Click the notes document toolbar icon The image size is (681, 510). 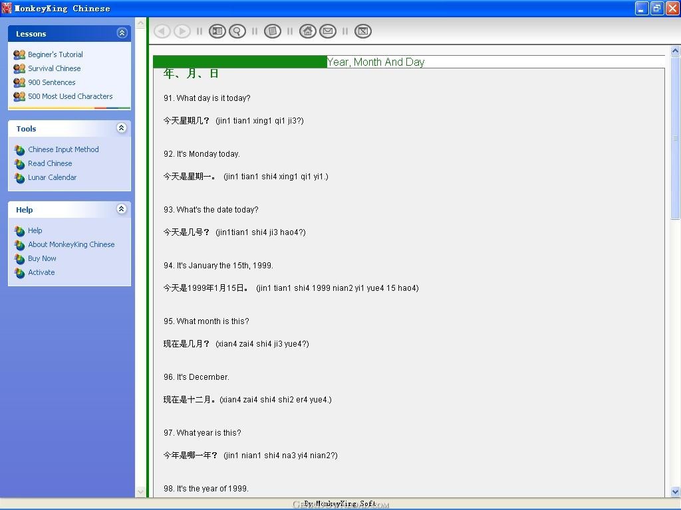click(x=272, y=31)
